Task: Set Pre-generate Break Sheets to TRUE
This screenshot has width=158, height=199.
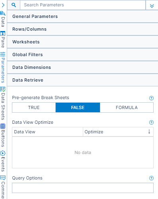Action: (x=34, y=107)
